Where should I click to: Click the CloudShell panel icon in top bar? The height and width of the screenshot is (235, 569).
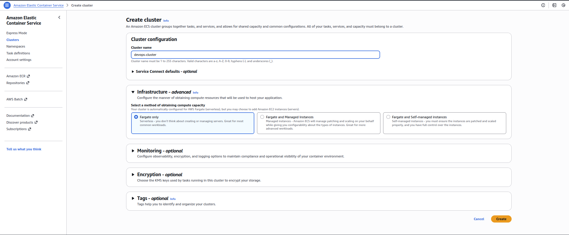(x=554, y=5)
